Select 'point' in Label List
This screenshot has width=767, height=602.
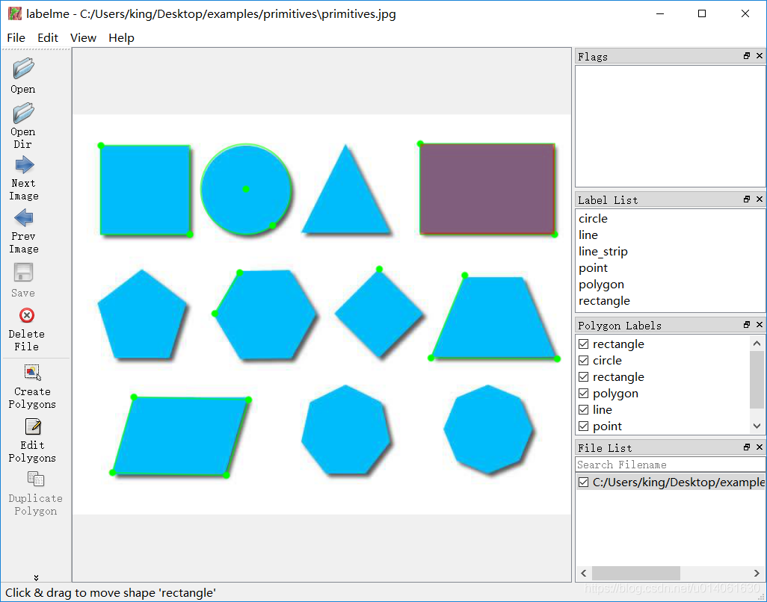coord(593,268)
